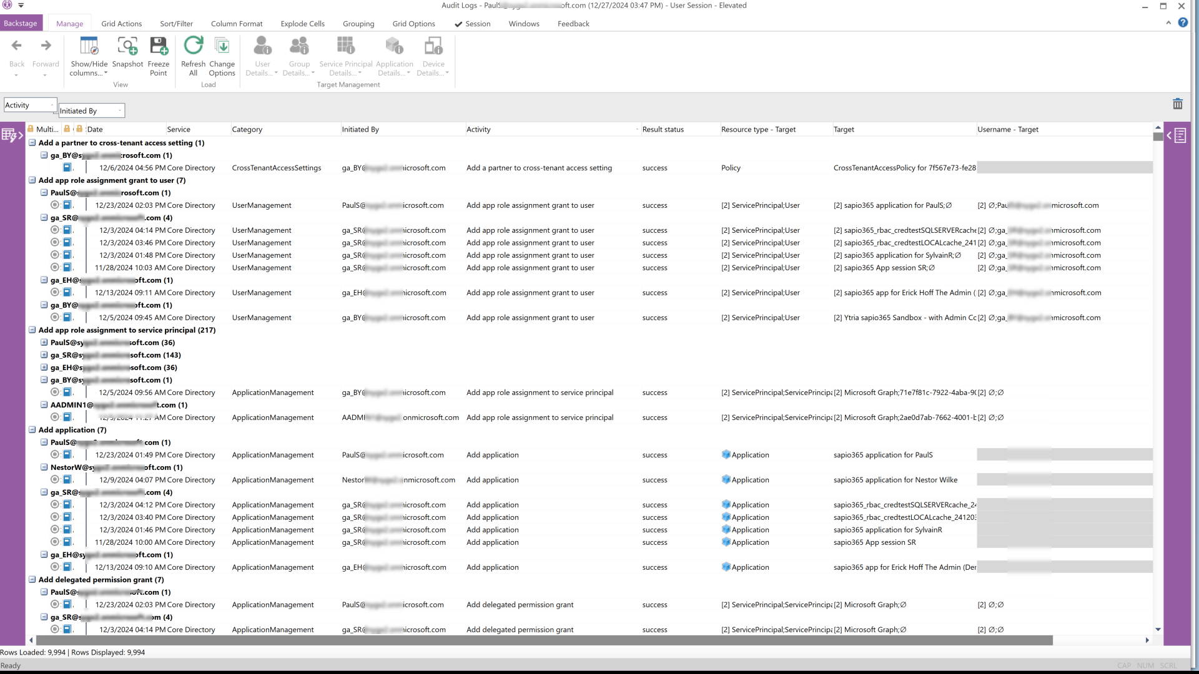Click the Backstage button

click(x=21, y=23)
